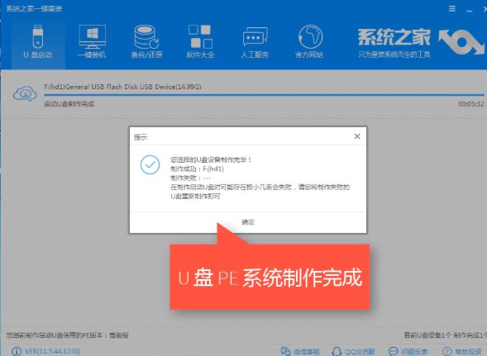Click the USB creation progress bar
The height and width of the screenshot is (356, 487).
pos(264,94)
